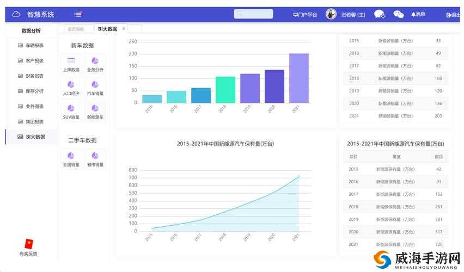464x272 pixels.
Task: Click the sales value 136 cell
Action: [438, 103]
